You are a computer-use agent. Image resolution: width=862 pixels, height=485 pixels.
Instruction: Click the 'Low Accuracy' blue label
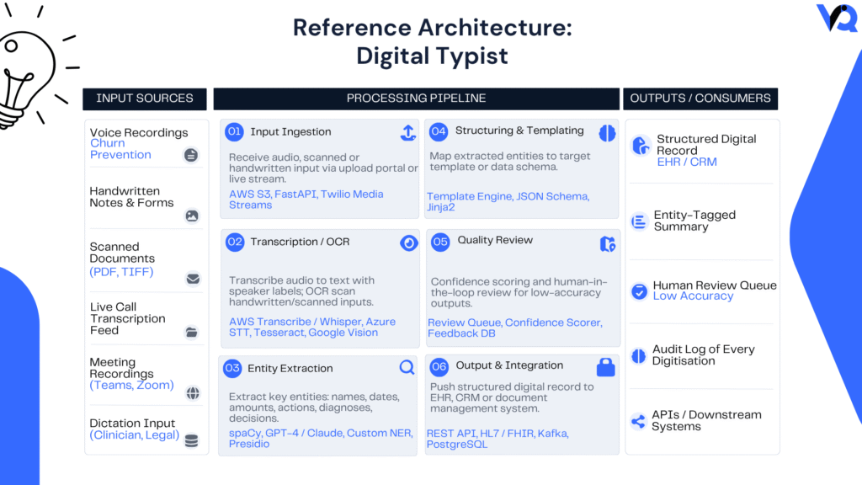pyautogui.click(x=694, y=296)
